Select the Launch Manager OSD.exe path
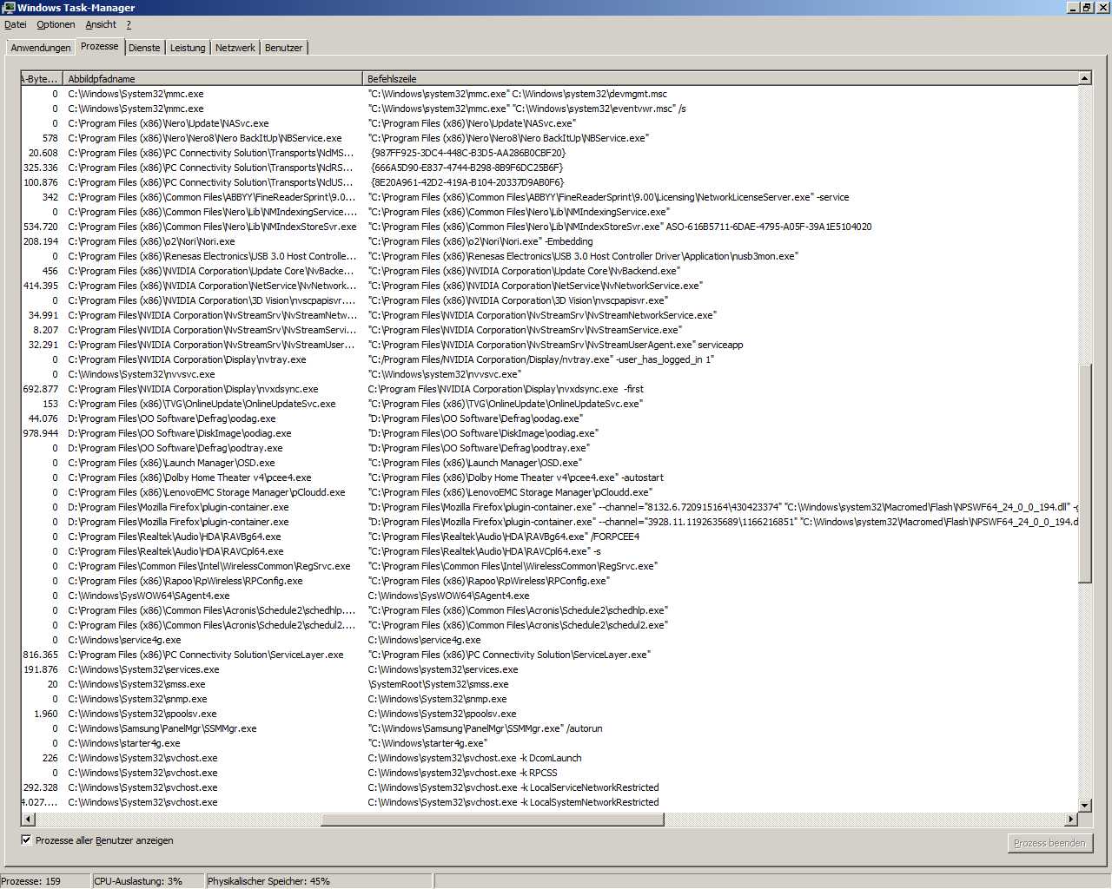This screenshot has height=889, width=1112. [172, 463]
